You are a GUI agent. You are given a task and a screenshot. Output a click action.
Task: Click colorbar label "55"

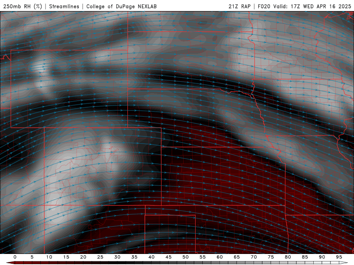(203, 257)
